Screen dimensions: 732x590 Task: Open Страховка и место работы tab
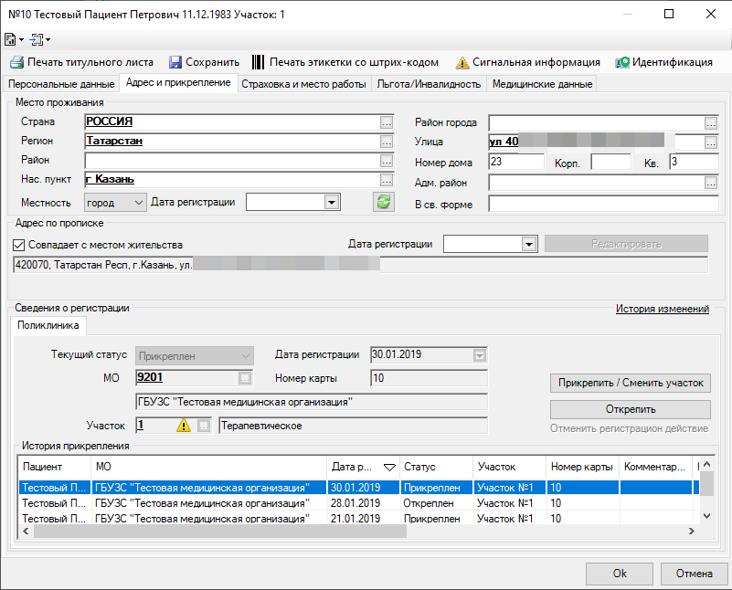click(x=303, y=84)
